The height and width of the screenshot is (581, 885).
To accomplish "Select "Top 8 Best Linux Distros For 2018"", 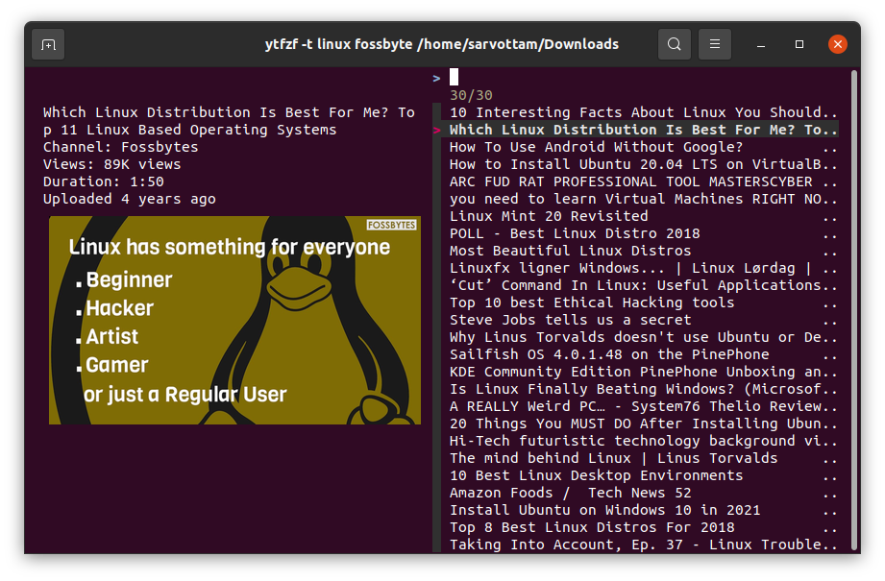I will pyautogui.click(x=592, y=527).
